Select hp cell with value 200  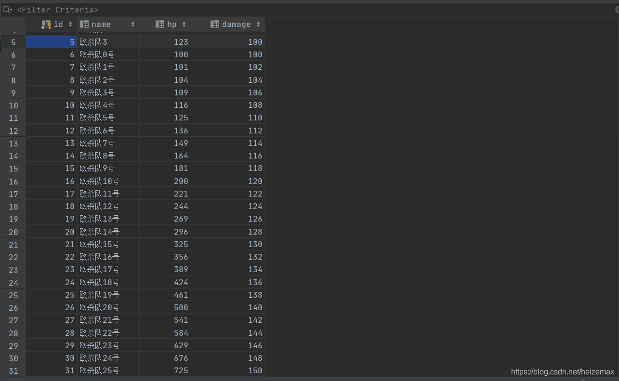click(x=165, y=181)
